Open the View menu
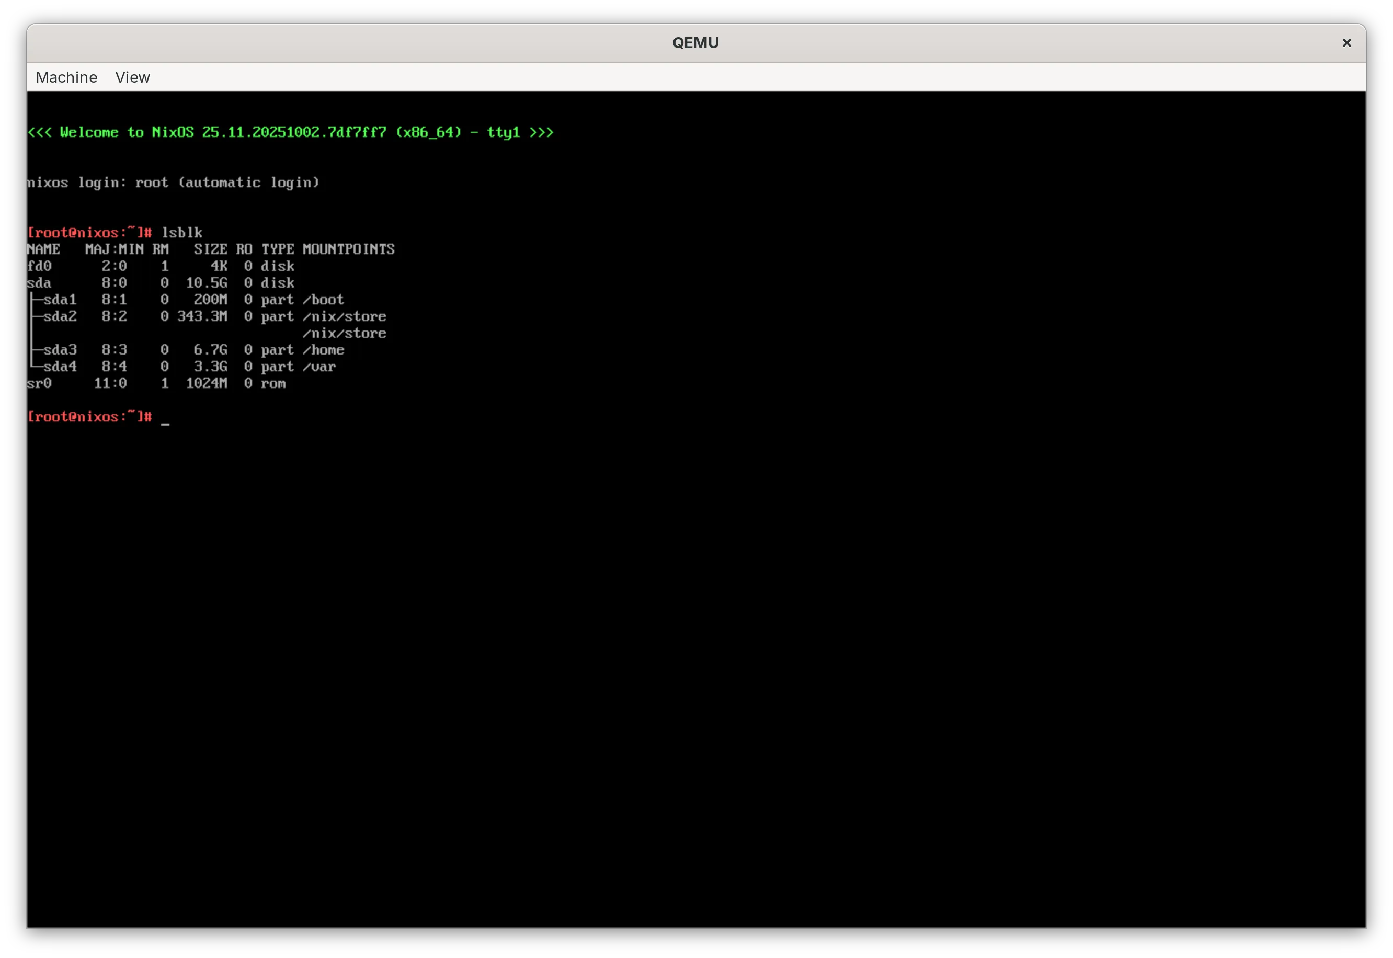Screen dimensions: 1393x958 (132, 77)
